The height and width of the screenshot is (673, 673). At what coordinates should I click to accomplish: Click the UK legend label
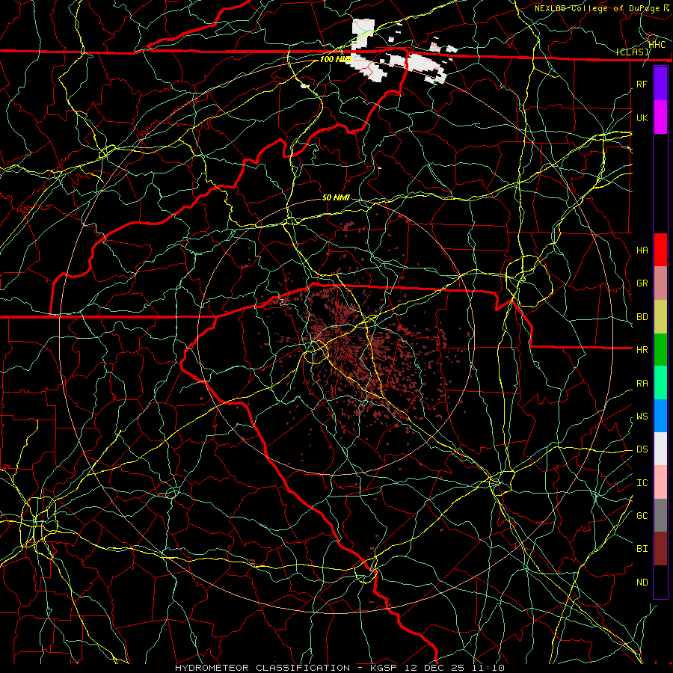click(x=642, y=117)
